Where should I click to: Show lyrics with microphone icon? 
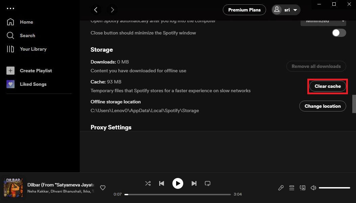(x=281, y=188)
